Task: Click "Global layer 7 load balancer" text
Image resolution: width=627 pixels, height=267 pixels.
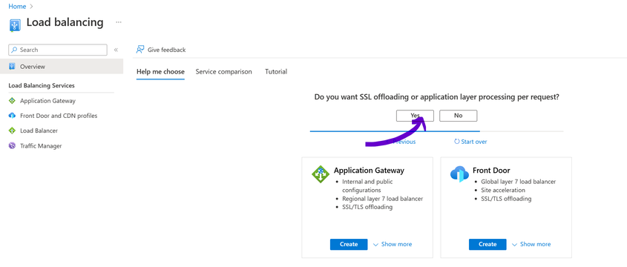Action: 518,182
